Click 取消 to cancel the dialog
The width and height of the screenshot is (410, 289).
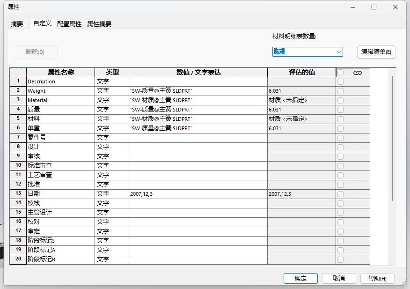[x=339, y=278]
